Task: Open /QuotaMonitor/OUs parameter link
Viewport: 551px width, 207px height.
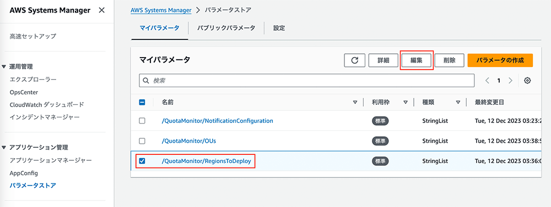Action: (188, 141)
